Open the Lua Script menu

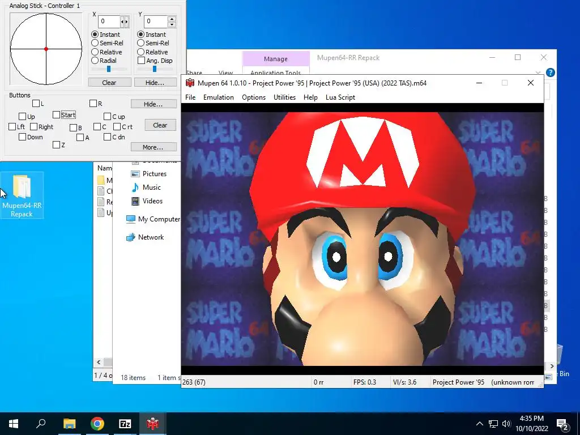[x=340, y=97]
